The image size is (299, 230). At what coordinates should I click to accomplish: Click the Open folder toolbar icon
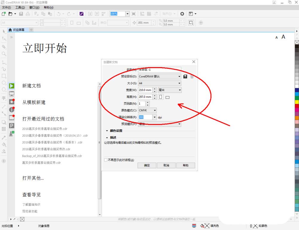click(x=10, y=14)
